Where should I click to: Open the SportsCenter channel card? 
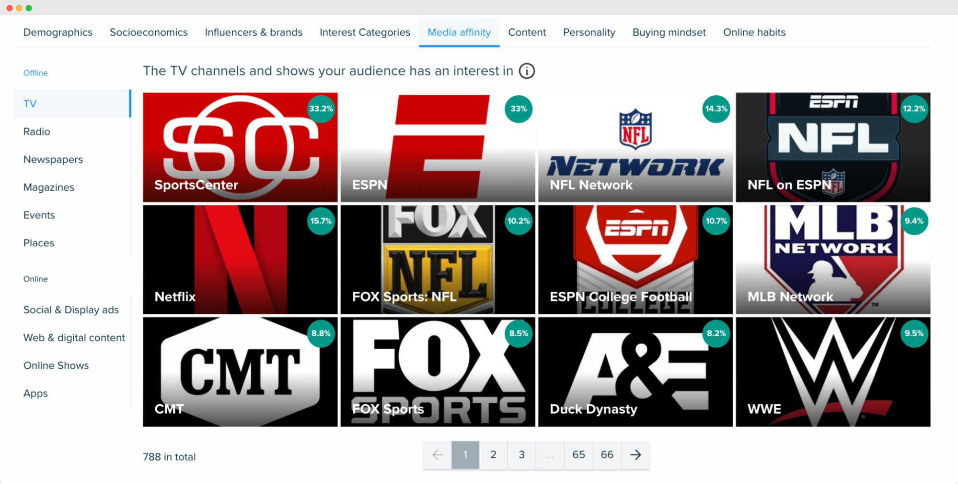tap(240, 147)
